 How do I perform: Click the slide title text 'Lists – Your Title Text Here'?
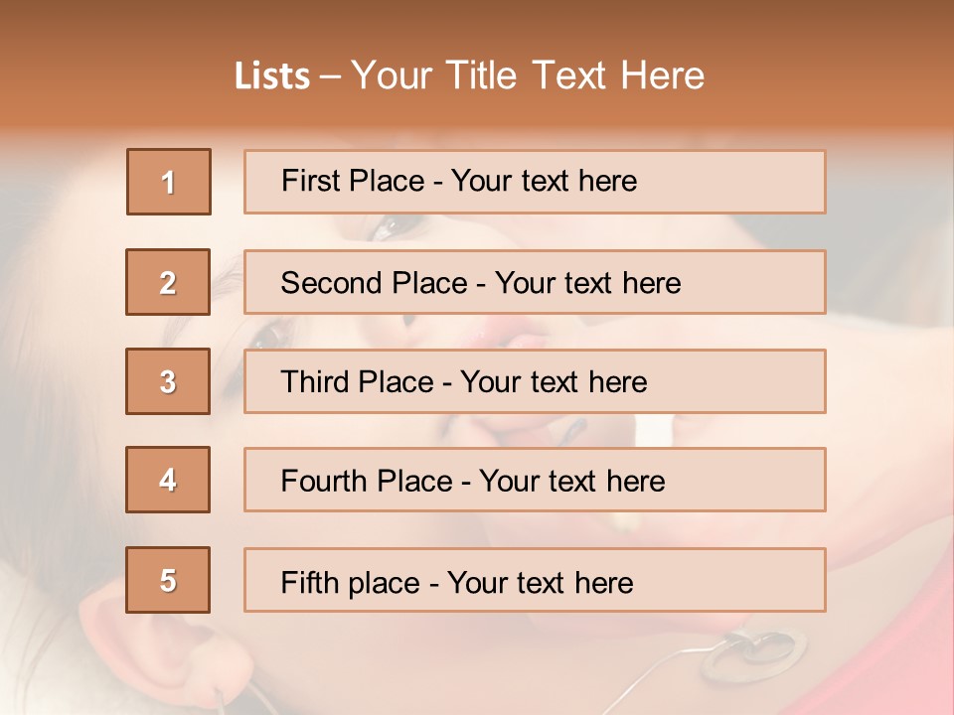click(x=469, y=75)
